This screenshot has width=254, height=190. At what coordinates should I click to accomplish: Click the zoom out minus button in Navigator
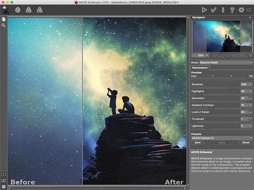[215, 55]
